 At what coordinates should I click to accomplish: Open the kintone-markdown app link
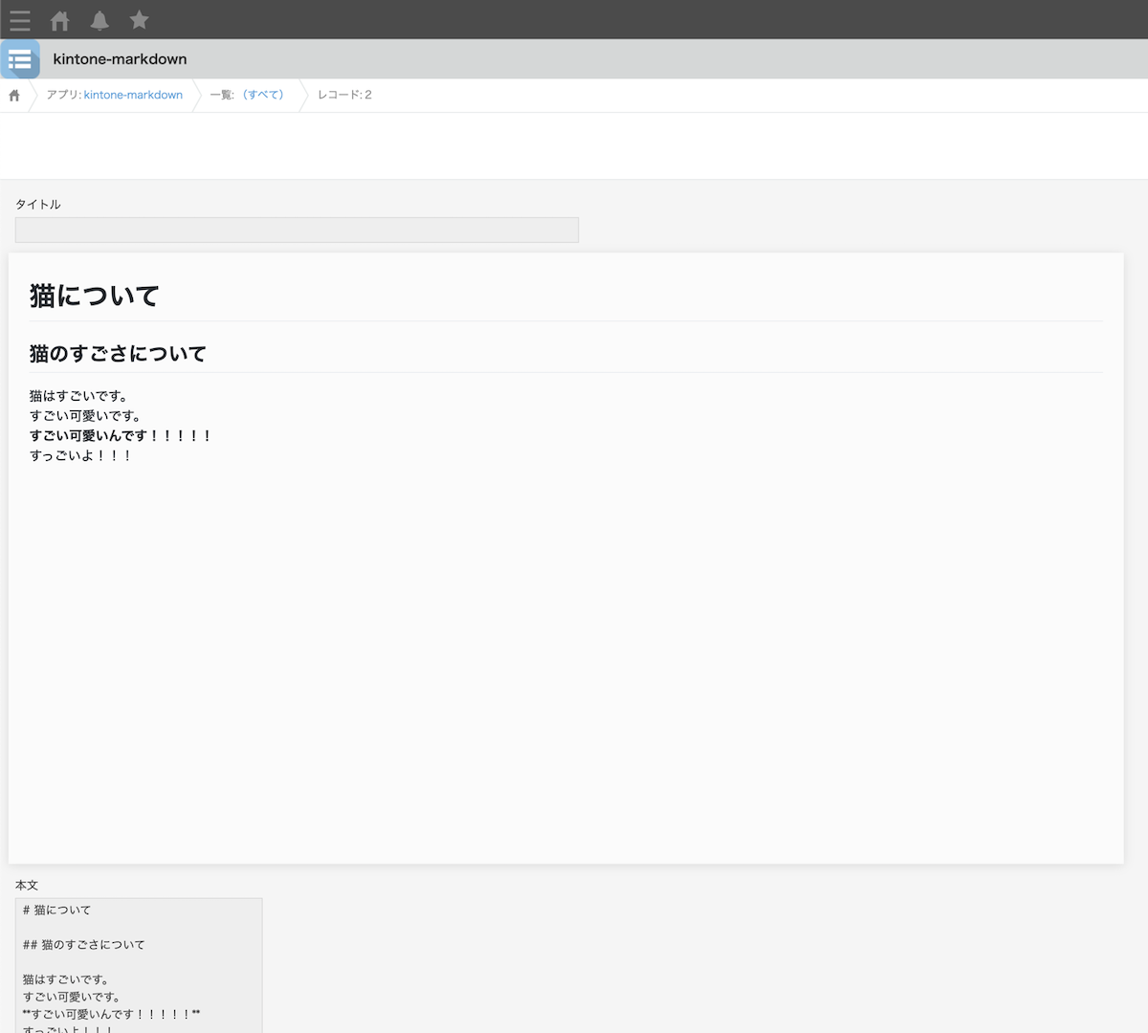133,95
